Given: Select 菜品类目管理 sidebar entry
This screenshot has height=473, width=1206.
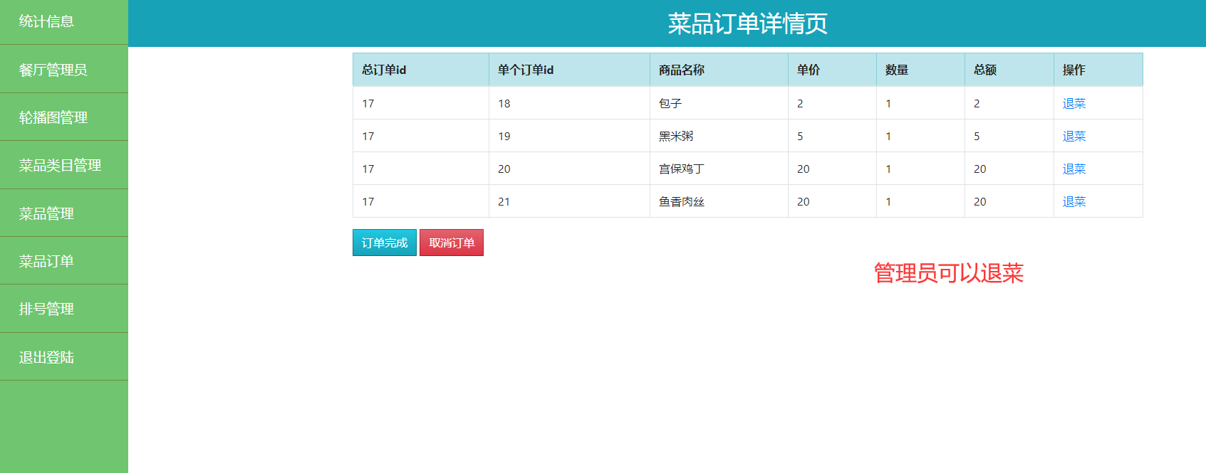Looking at the screenshot, I should tap(63, 165).
